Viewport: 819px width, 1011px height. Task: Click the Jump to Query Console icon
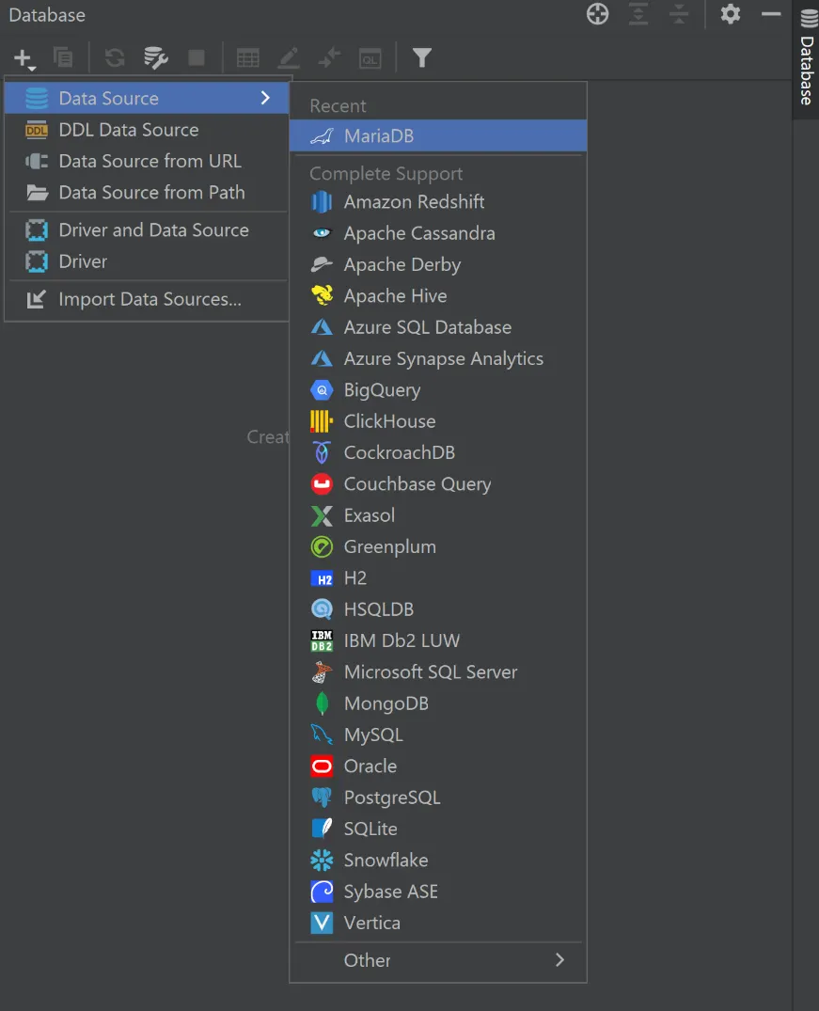(x=370, y=57)
